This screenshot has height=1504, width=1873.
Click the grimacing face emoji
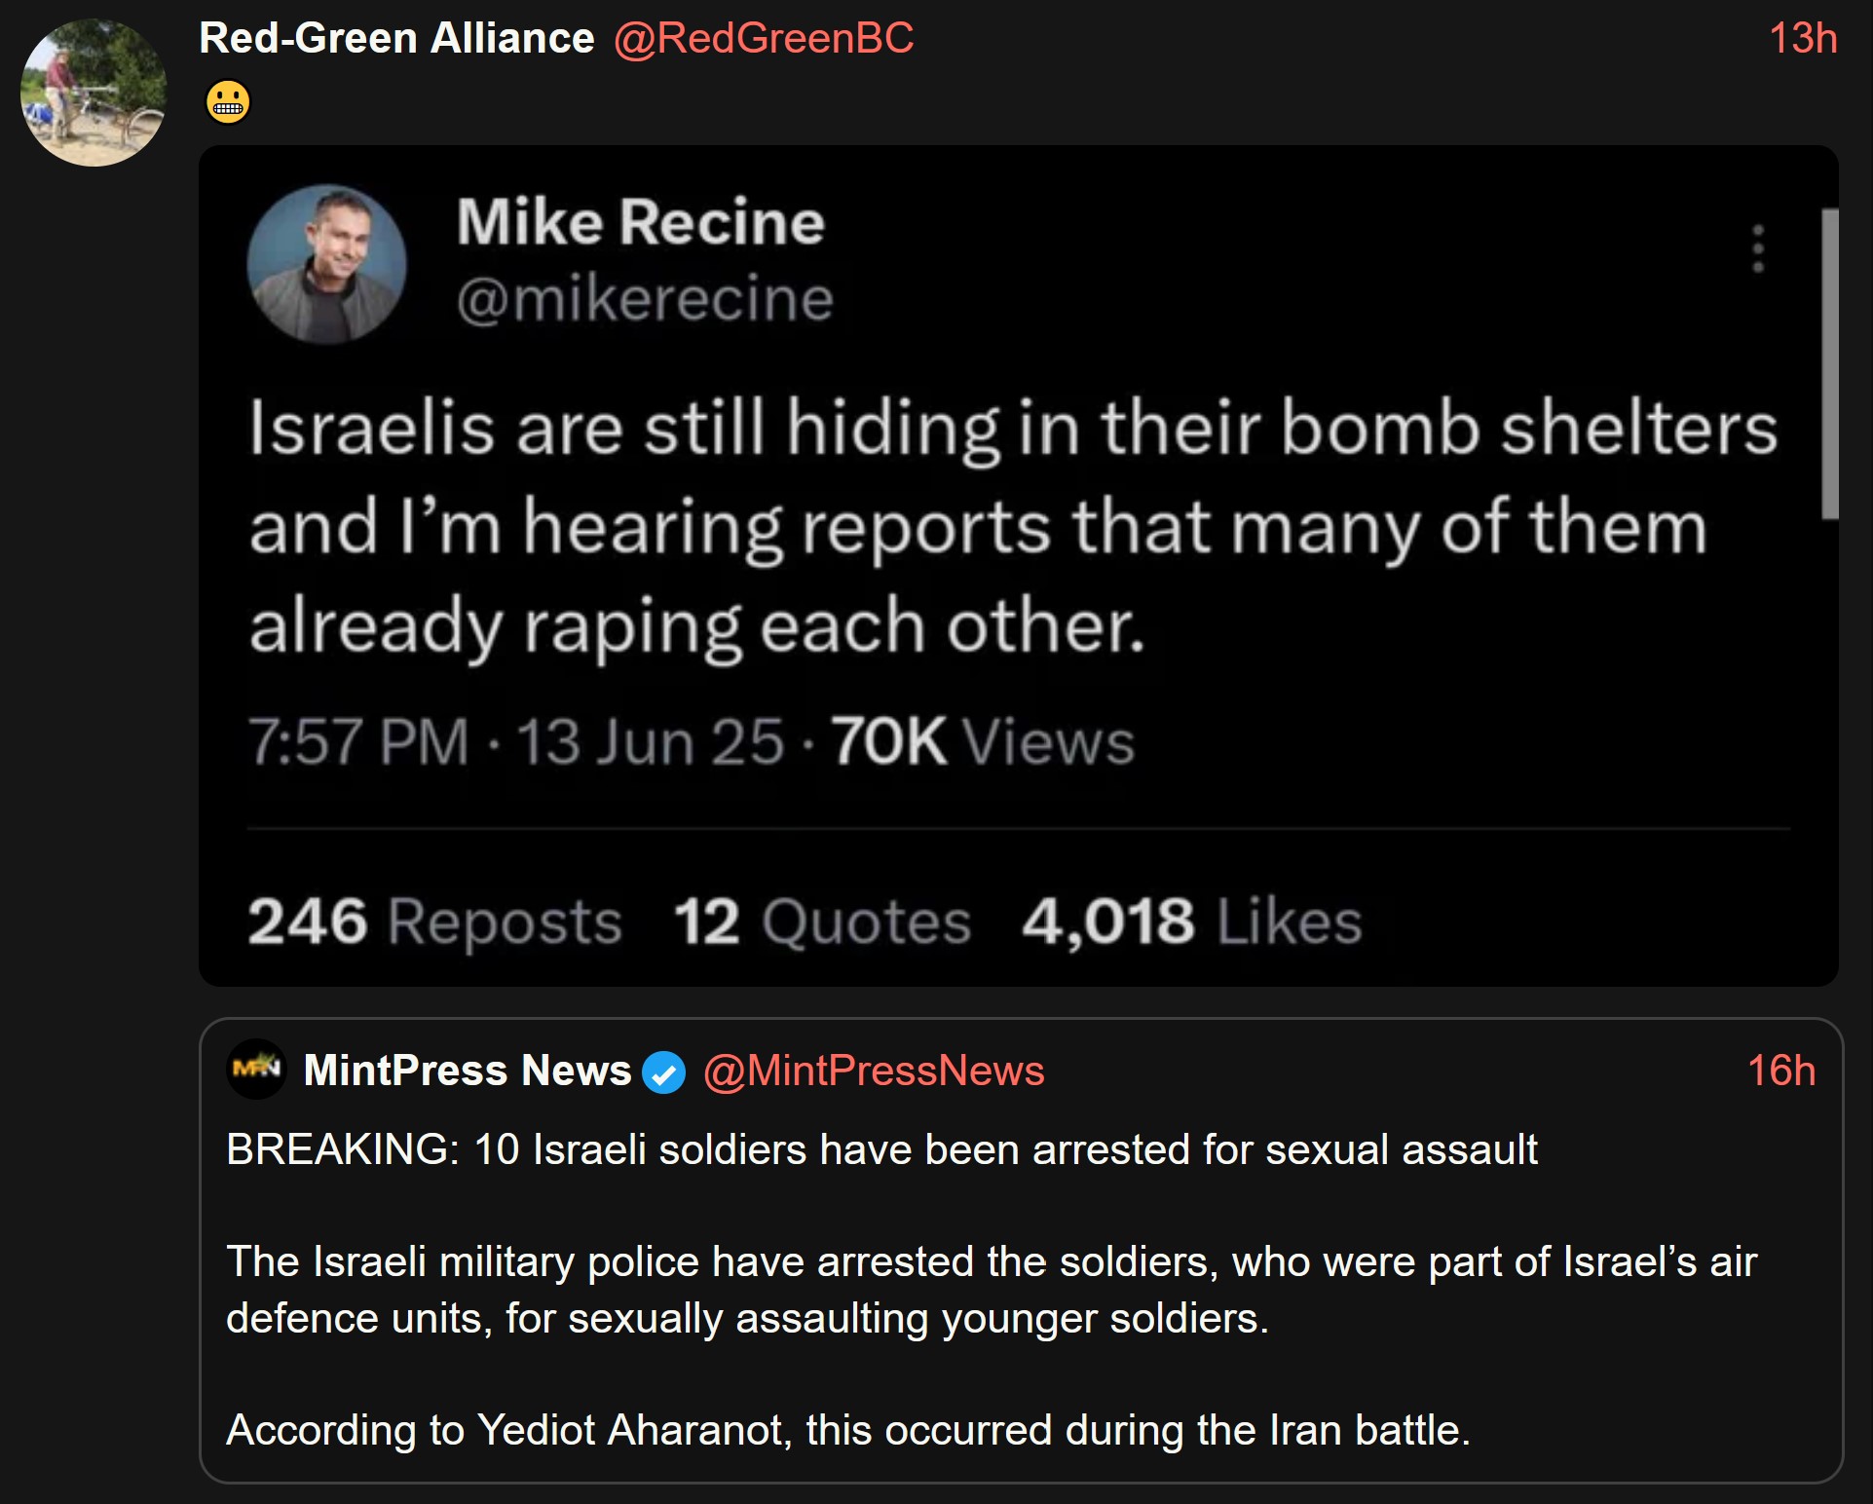point(228,101)
